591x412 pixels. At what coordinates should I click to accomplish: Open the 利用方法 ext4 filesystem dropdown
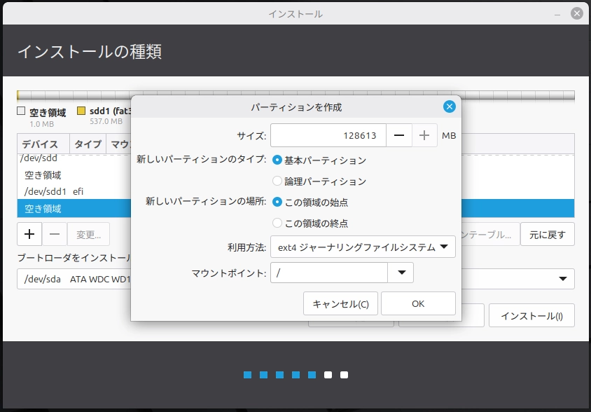(x=362, y=247)
